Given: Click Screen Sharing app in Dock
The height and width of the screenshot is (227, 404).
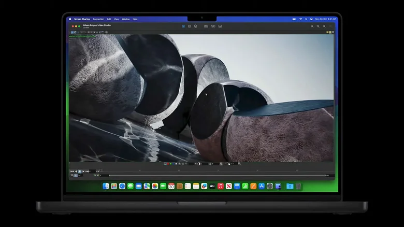Looking at the screenshot, I should click(278, 186).
